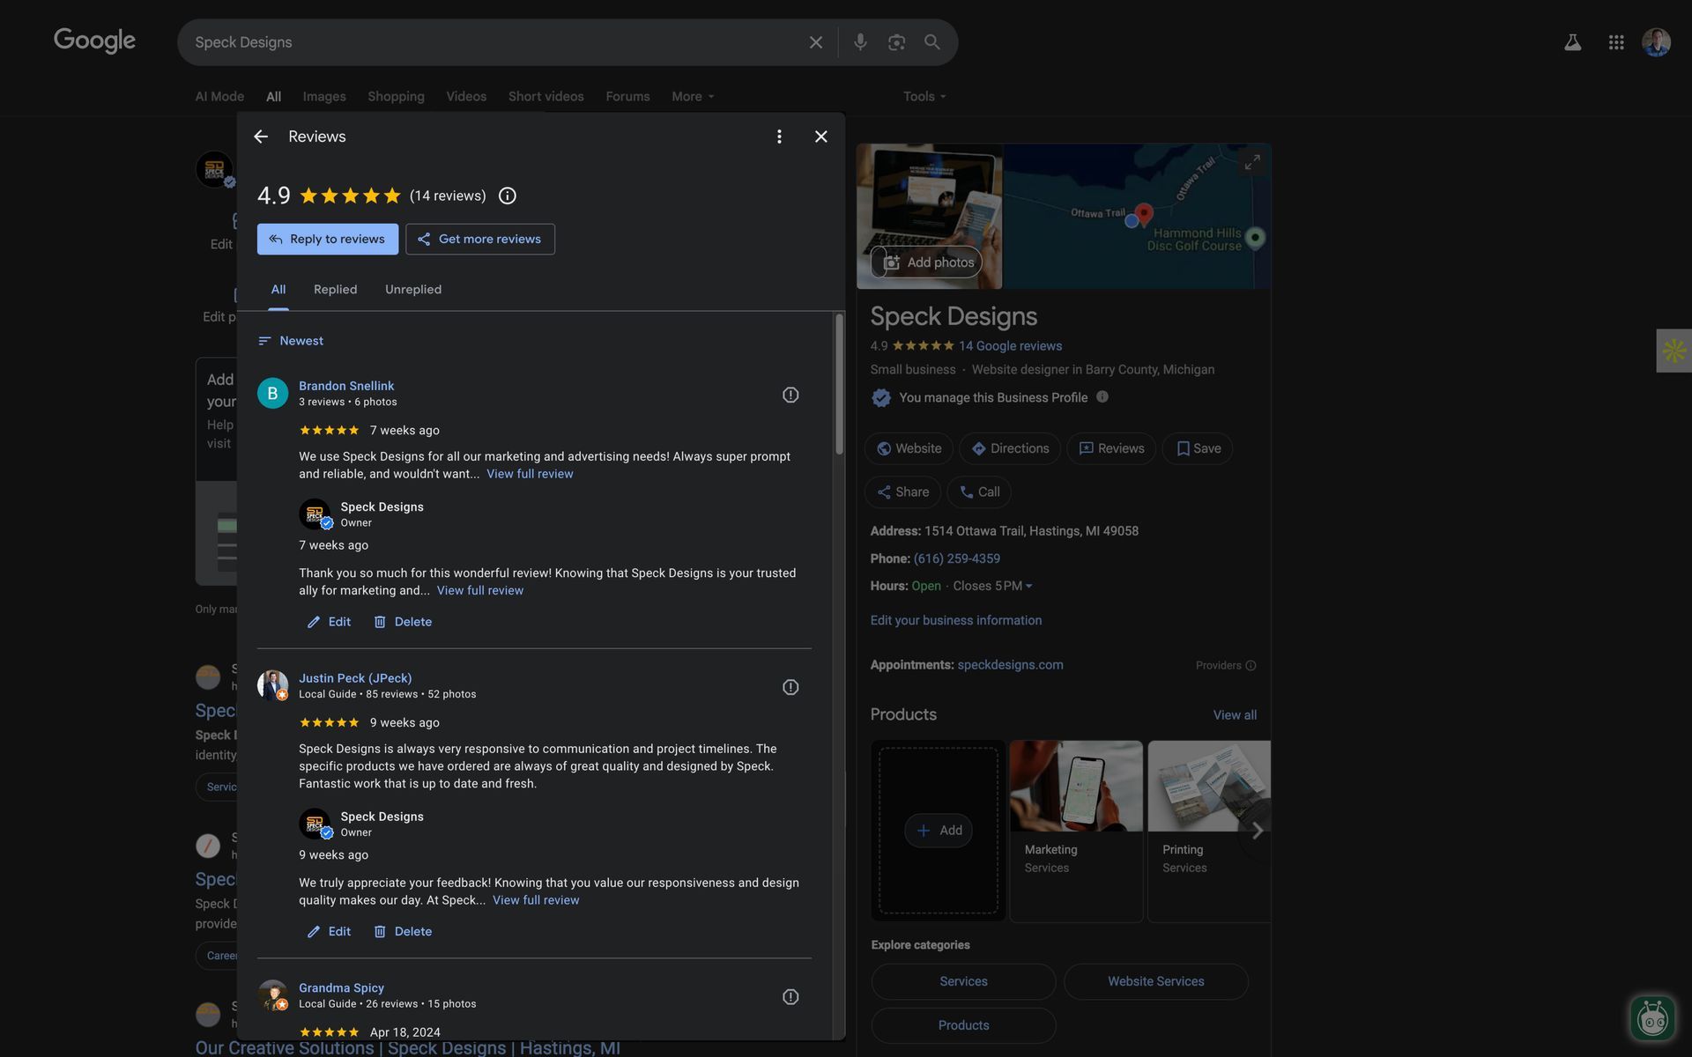Click the Directions button
This screenshot has width=1692, height=1057.
1010,448
